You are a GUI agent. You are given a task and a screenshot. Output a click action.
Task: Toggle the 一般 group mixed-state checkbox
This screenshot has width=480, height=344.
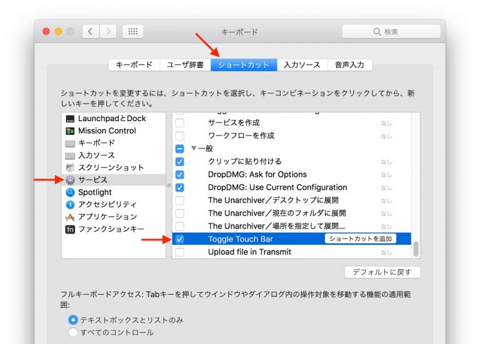180,149
